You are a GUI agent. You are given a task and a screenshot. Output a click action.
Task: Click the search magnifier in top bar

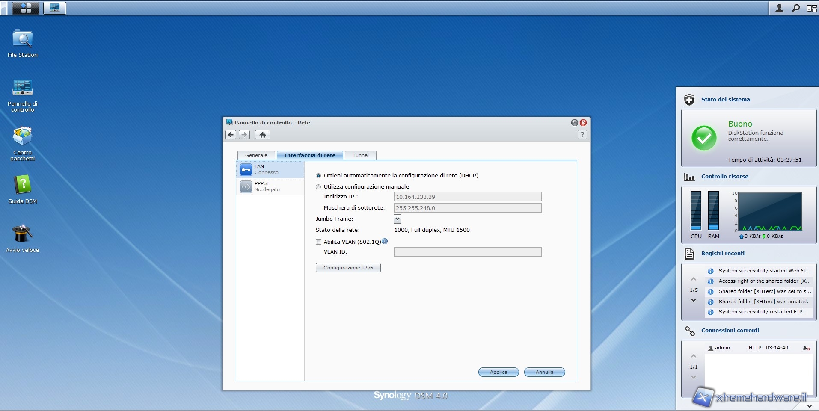coord(795,8)
